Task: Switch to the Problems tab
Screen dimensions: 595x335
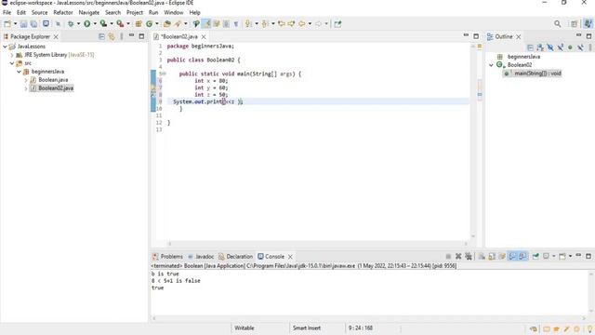Action: click(x=167, y=257)
